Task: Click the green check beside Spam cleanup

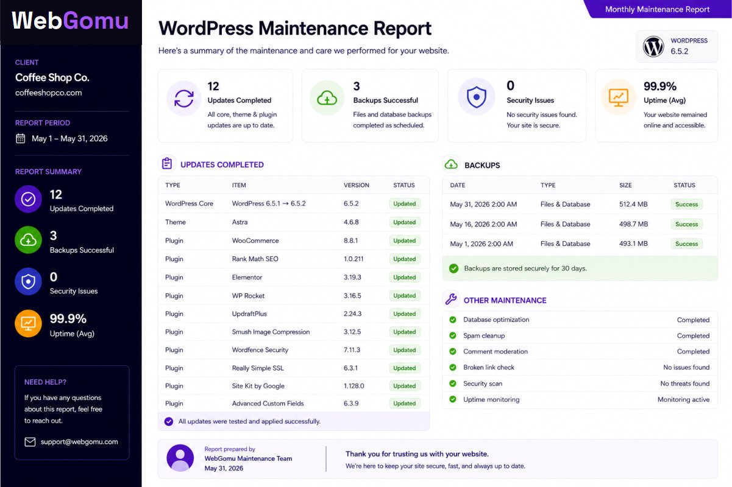Action: [453, 335]
